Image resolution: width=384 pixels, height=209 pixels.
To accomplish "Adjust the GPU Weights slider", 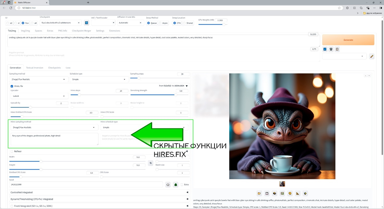I will [x=213, y=24].
